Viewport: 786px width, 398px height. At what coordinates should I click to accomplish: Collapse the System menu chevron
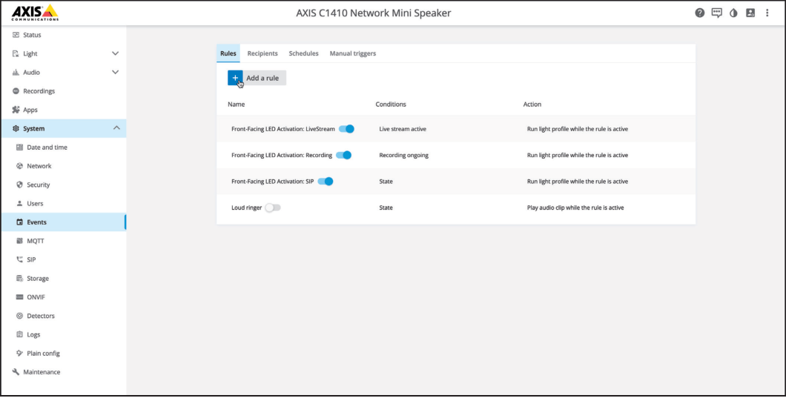click(x=116, y=128)
